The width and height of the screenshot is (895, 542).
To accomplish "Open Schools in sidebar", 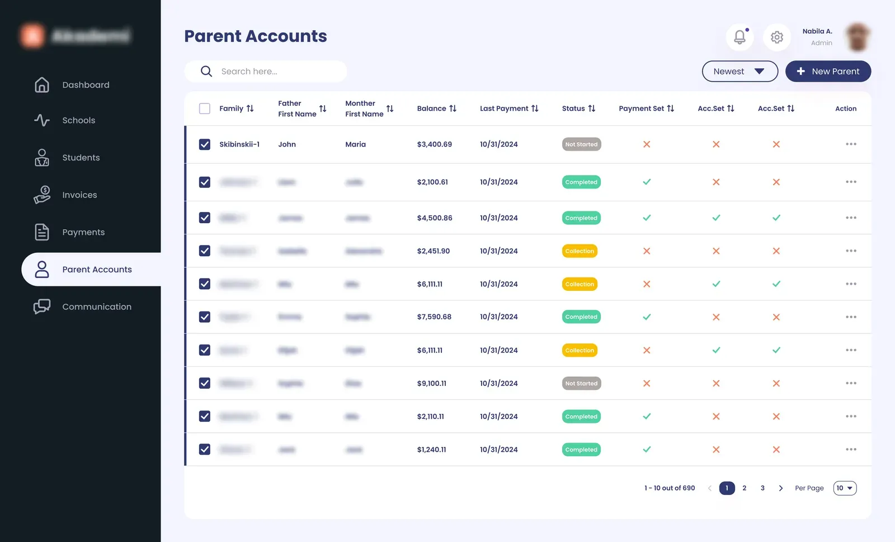I will coord(79,120).
